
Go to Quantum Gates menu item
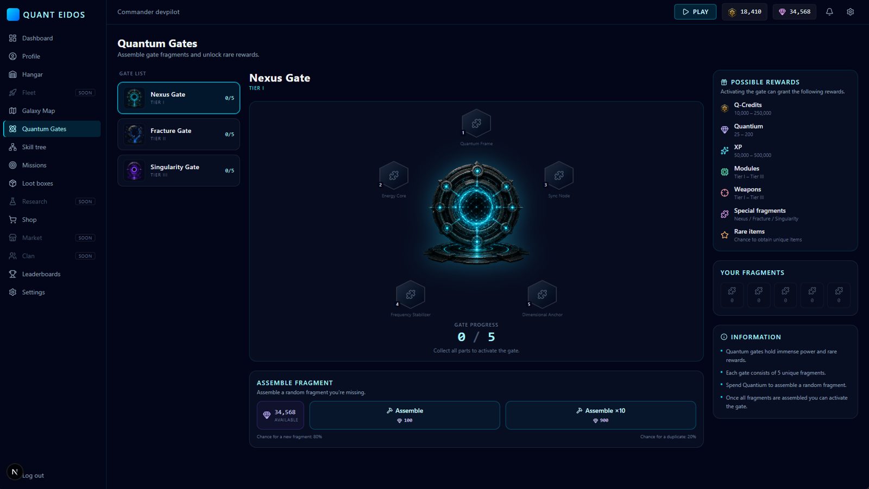[52, 129]
